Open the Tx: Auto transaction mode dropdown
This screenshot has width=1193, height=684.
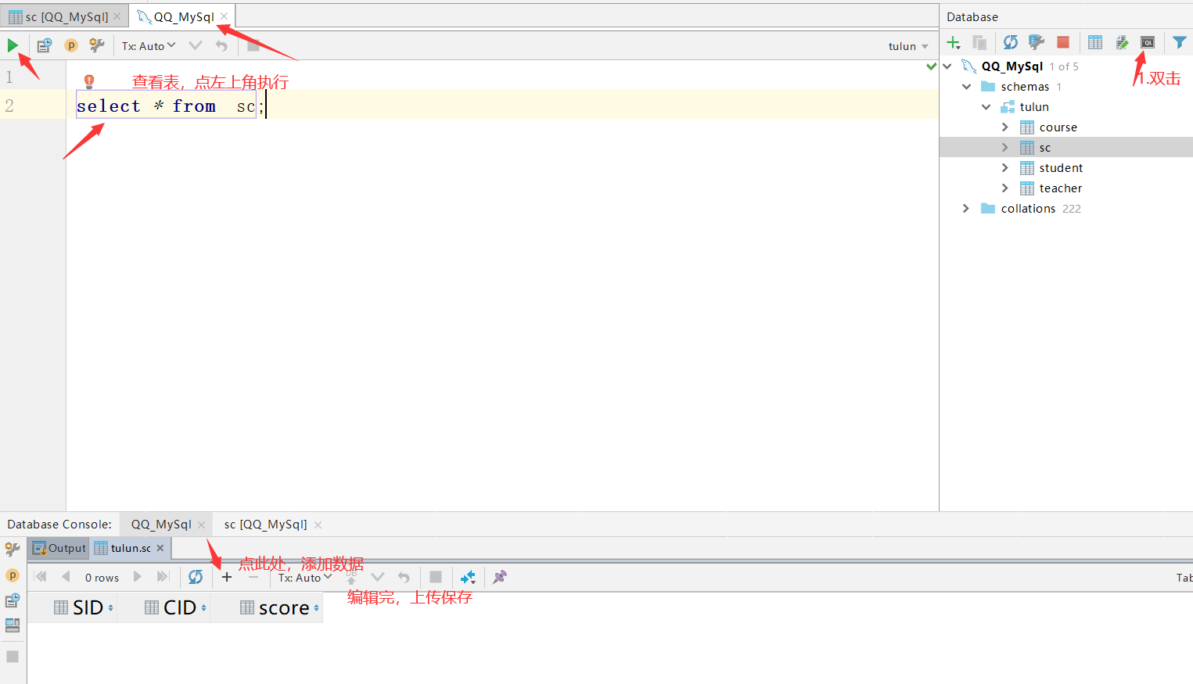click(148, 45)
